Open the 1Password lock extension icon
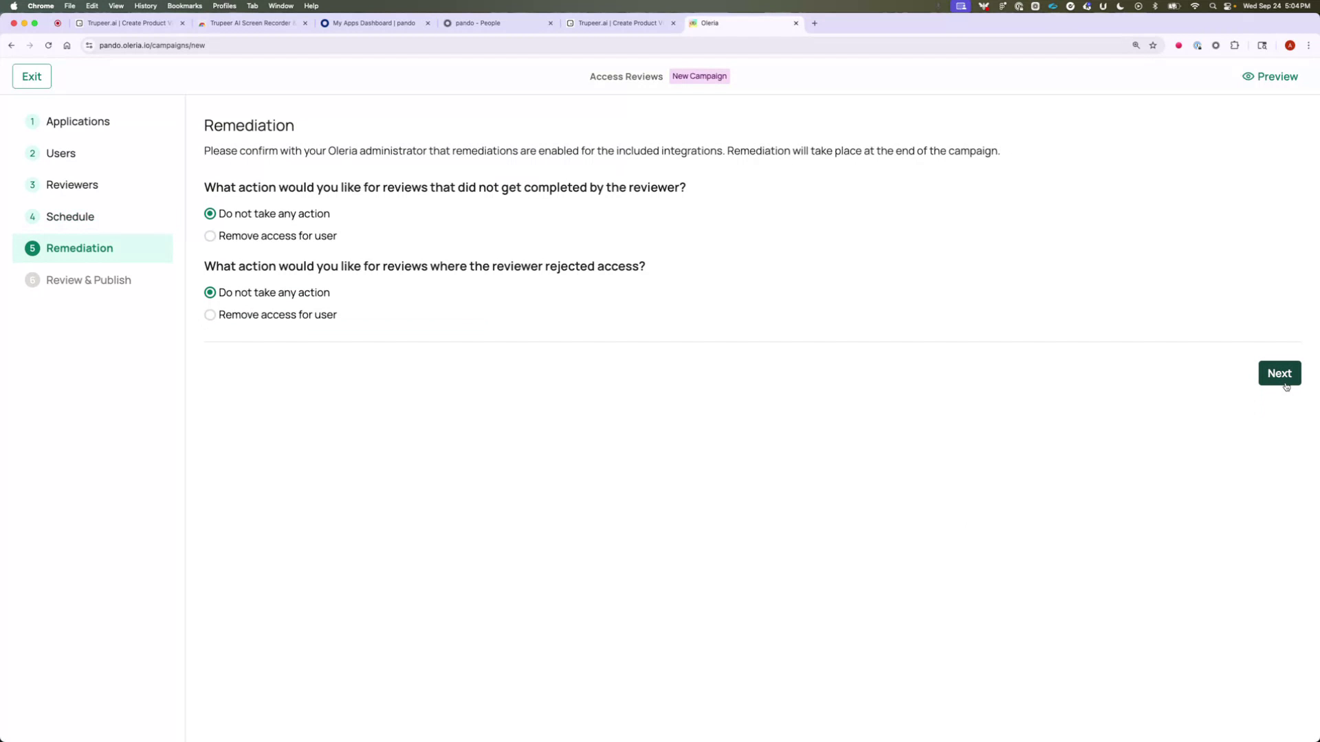1320x742 pixels. (x=1198, y=45)
